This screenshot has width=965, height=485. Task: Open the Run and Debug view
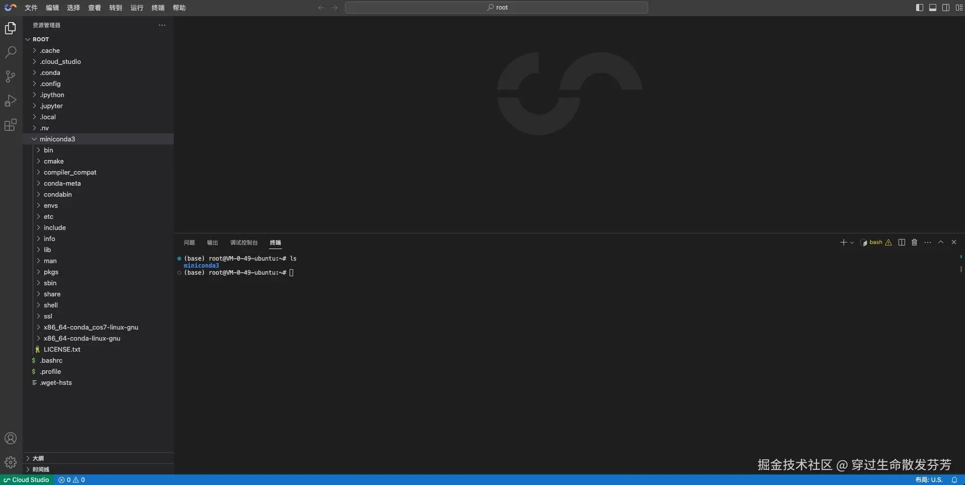(11, 101)
